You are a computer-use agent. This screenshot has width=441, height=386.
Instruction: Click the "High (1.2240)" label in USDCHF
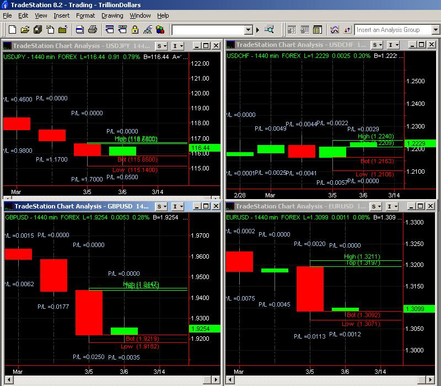[376, 136]
